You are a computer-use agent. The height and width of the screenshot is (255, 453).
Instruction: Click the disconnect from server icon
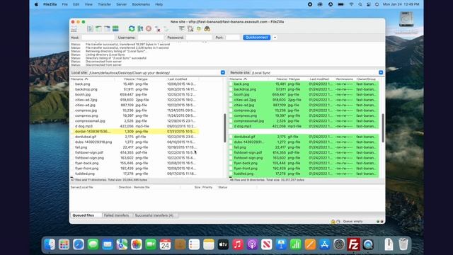click(x=157, y=28)
